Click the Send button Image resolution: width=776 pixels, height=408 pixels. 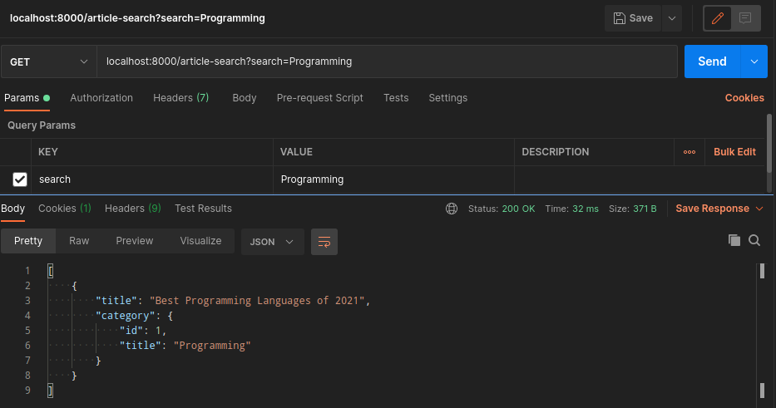(712, 61)
